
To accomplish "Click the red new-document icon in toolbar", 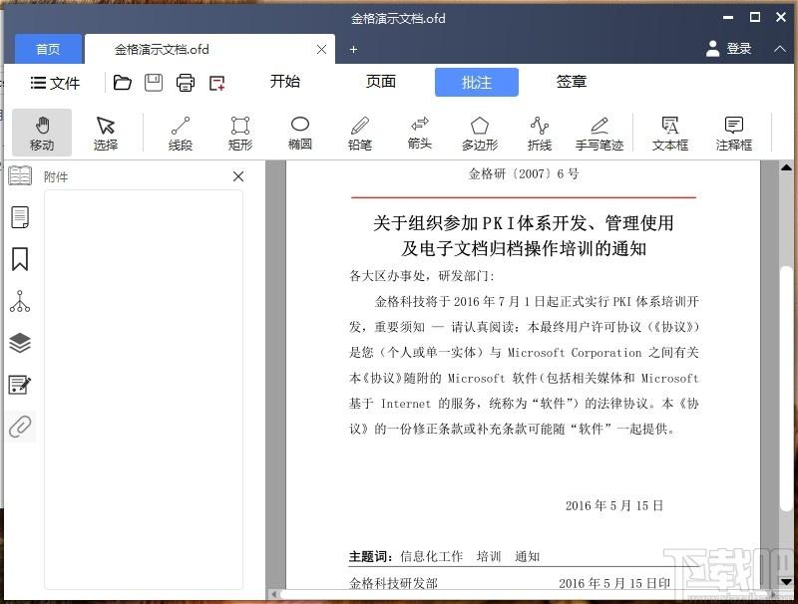I will pos(217,83).
